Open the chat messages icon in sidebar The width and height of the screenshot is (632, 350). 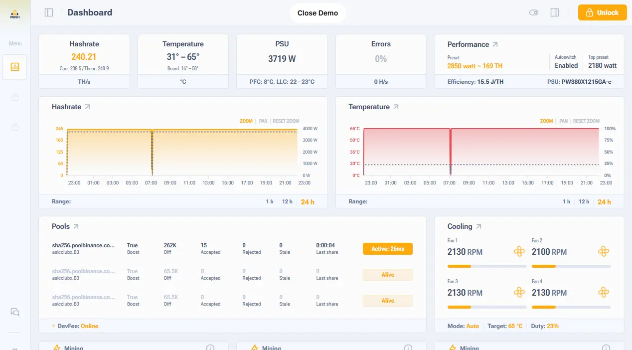pyautogui.click(x=15, y=312)
